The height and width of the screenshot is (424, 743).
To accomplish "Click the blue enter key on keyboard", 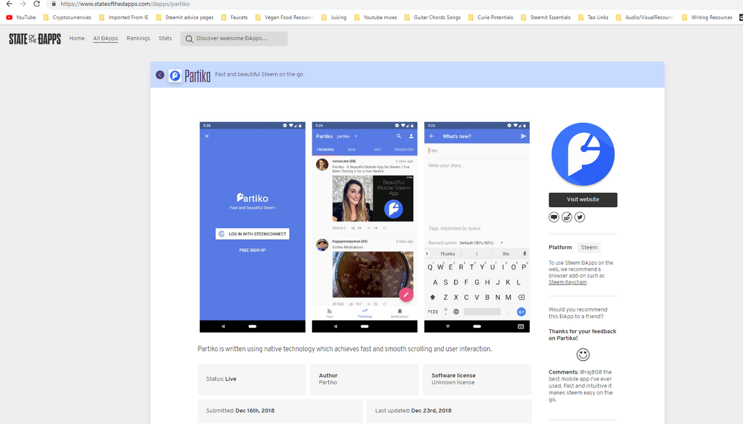I will [x=521, y=312].
